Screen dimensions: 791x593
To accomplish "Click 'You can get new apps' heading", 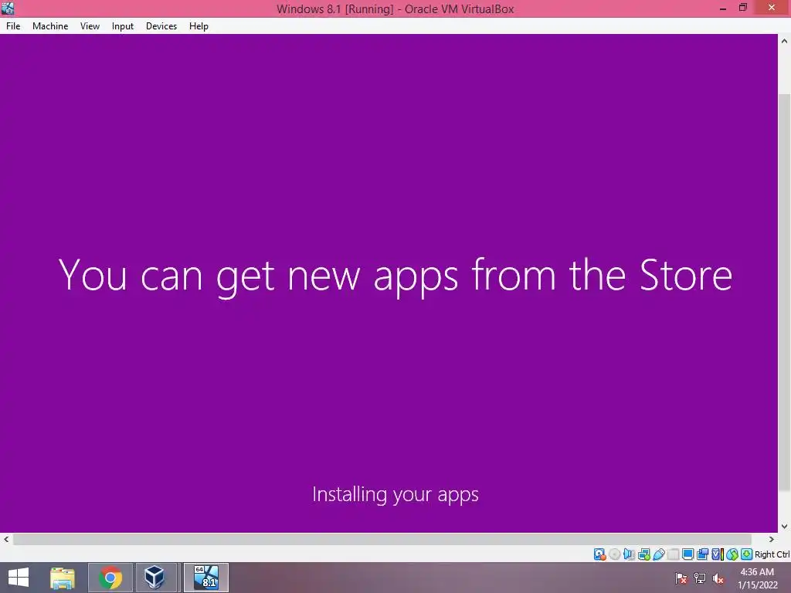I will pos(395,276).
